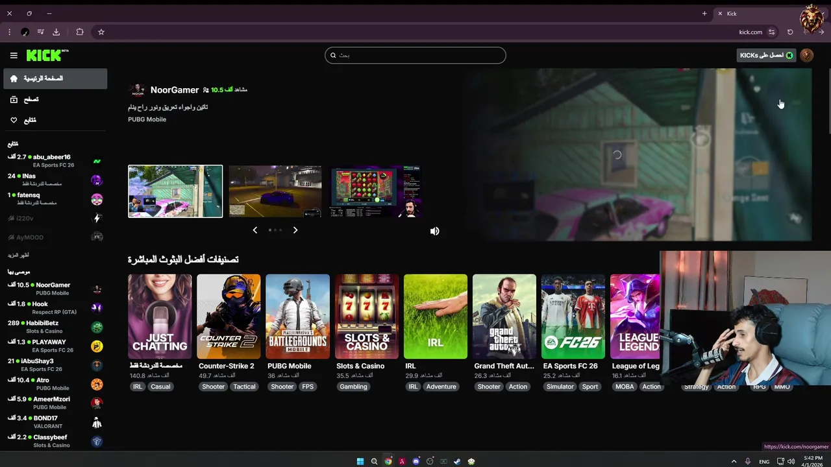This screenshot has height=467, width=831.
Task: Reload the page with the refresh icon
Action: 790,32
